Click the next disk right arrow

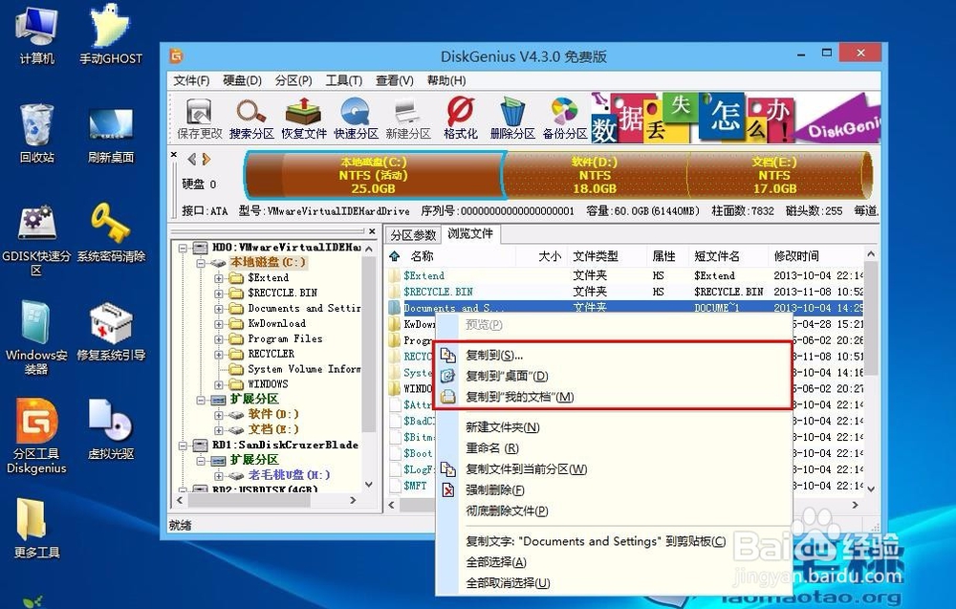pyautogui.click(x=206, y=159)
